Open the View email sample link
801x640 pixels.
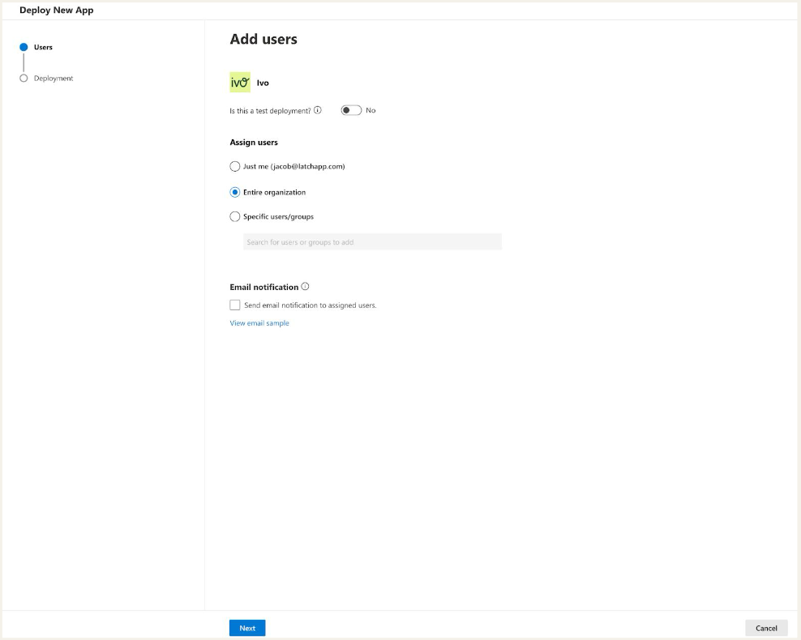pos(259,323)
